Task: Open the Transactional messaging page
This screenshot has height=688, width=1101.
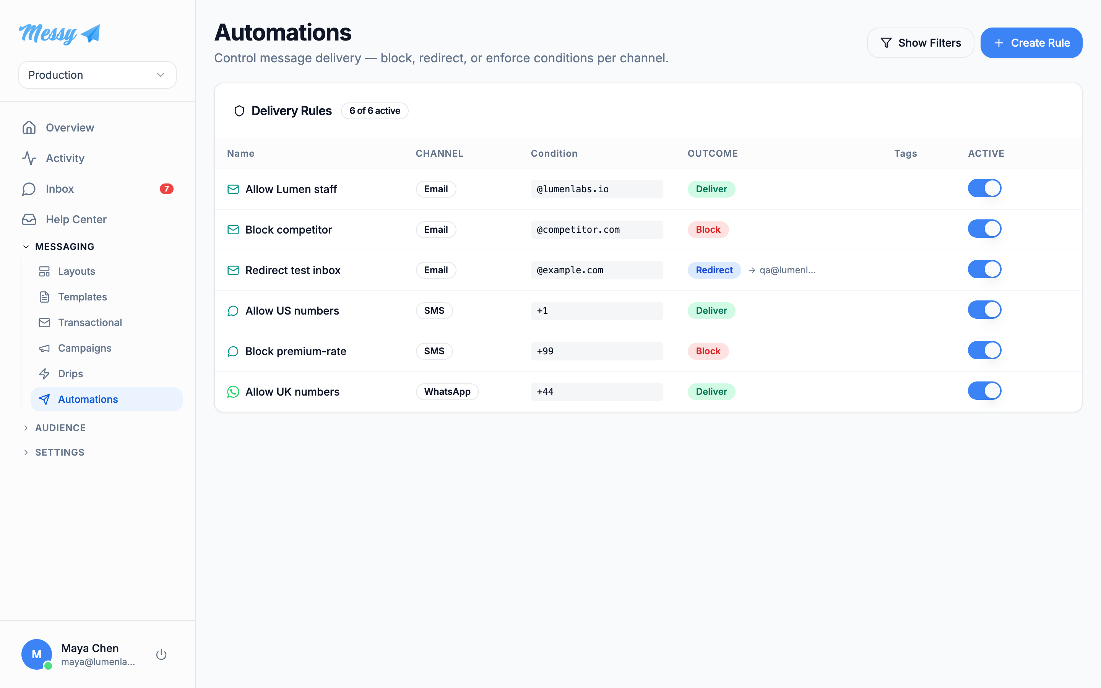Action: (x=106, y=322)
